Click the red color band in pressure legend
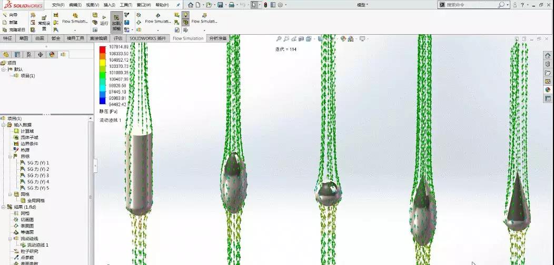The height and width of the screenshot is (265, 554). click(x=103, y=48)
